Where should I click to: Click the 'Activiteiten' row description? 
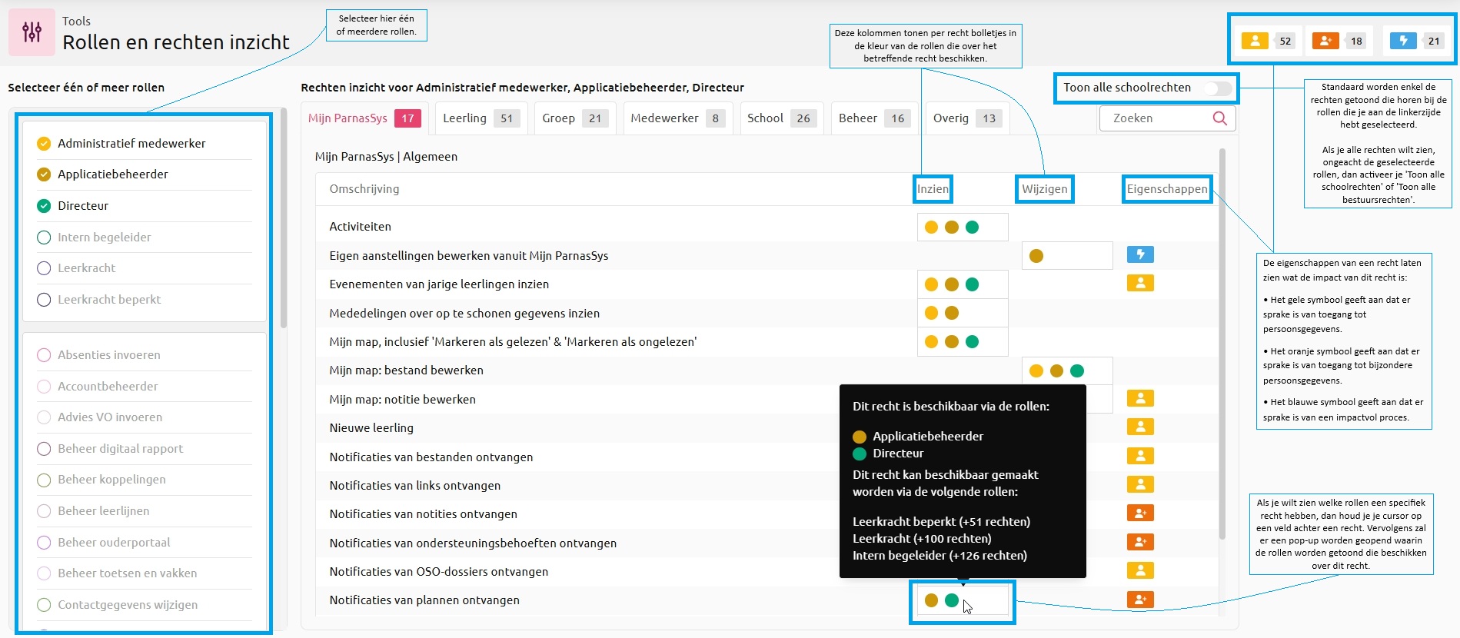coord(360,227)
